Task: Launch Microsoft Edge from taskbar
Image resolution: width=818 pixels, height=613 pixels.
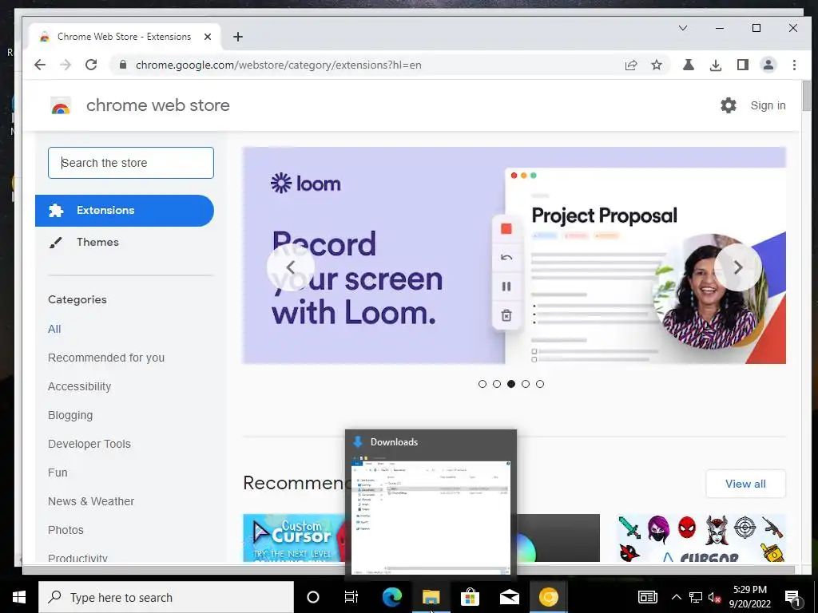Action: [x=391, y=597]
